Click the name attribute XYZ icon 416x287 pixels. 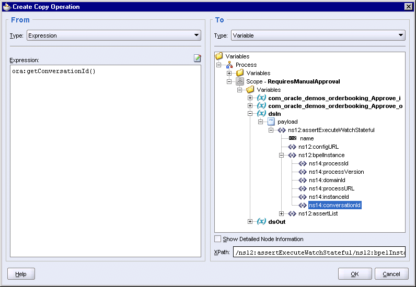pyautogui.click(x=292, y=138)
